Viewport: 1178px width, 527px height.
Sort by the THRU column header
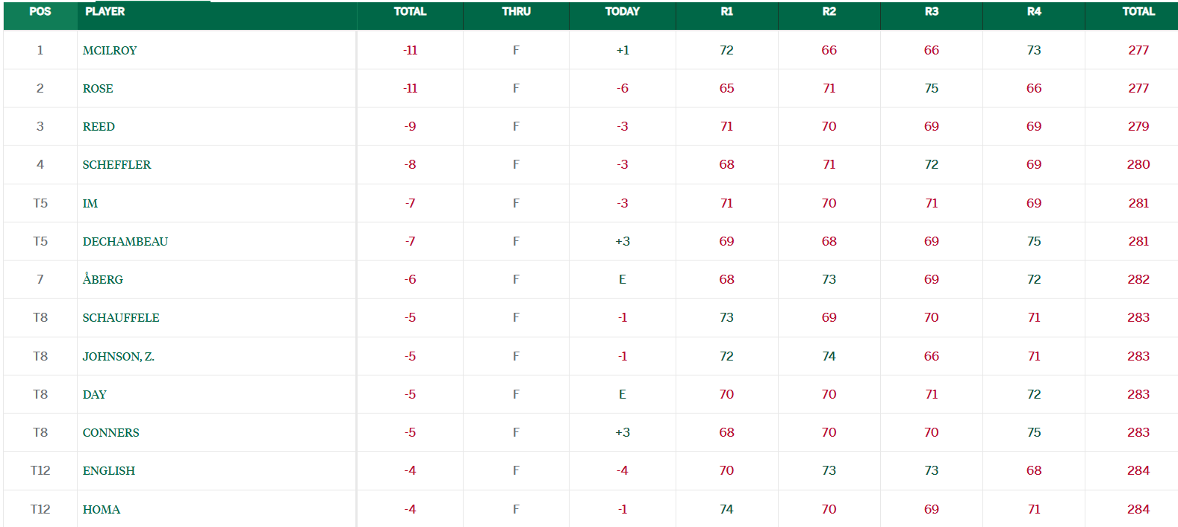[x=516, y=11]
